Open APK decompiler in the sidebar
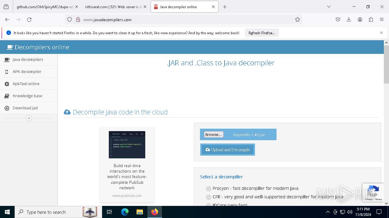389x218 pixels. pos(29,72)
